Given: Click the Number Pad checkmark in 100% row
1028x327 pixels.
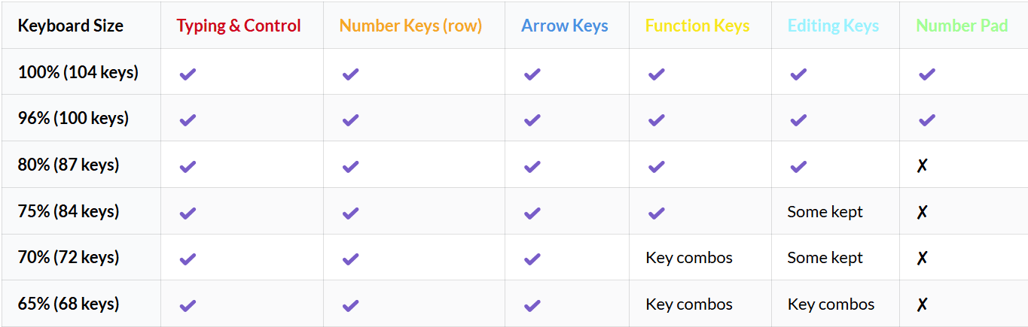Looking at the screenshot, I should 926,74.
